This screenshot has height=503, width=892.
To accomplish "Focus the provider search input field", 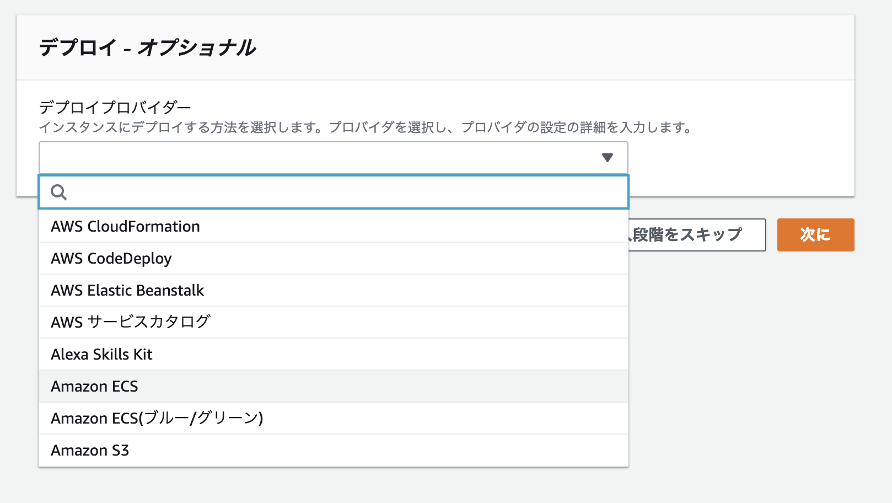I will click(334, 192).
